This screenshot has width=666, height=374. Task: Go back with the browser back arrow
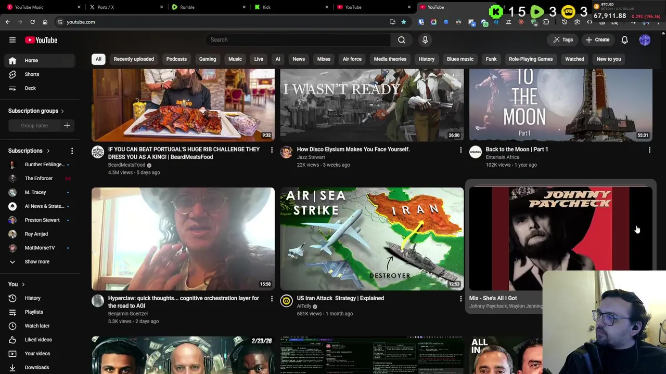tap(7, 22)
